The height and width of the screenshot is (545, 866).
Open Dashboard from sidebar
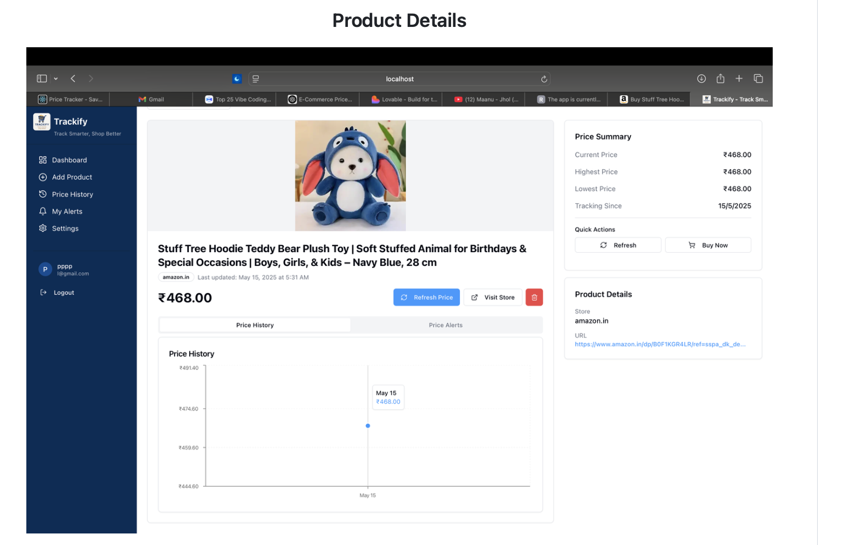[x=69, y=160]
